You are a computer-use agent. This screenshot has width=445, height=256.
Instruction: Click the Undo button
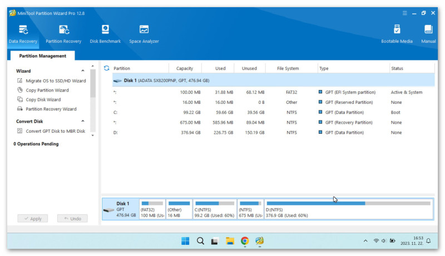pyautogui.click(x=72, y=219)
